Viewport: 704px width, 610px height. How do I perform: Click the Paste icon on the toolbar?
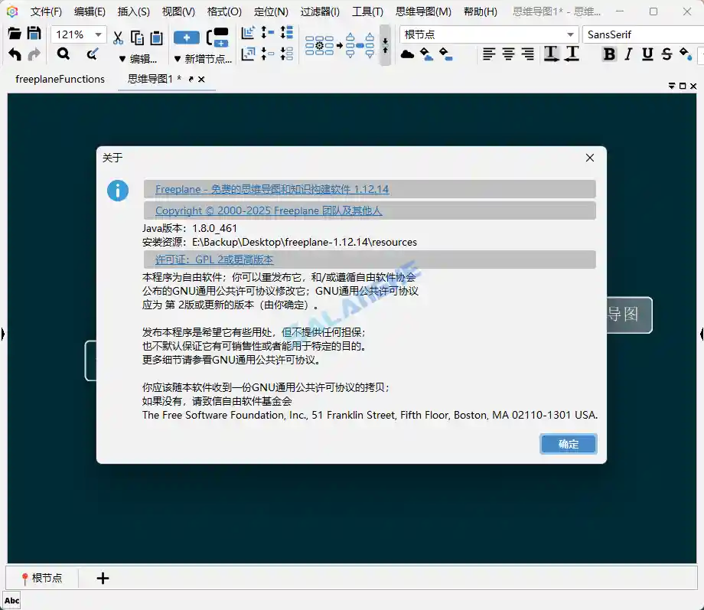tap(157, 38)
